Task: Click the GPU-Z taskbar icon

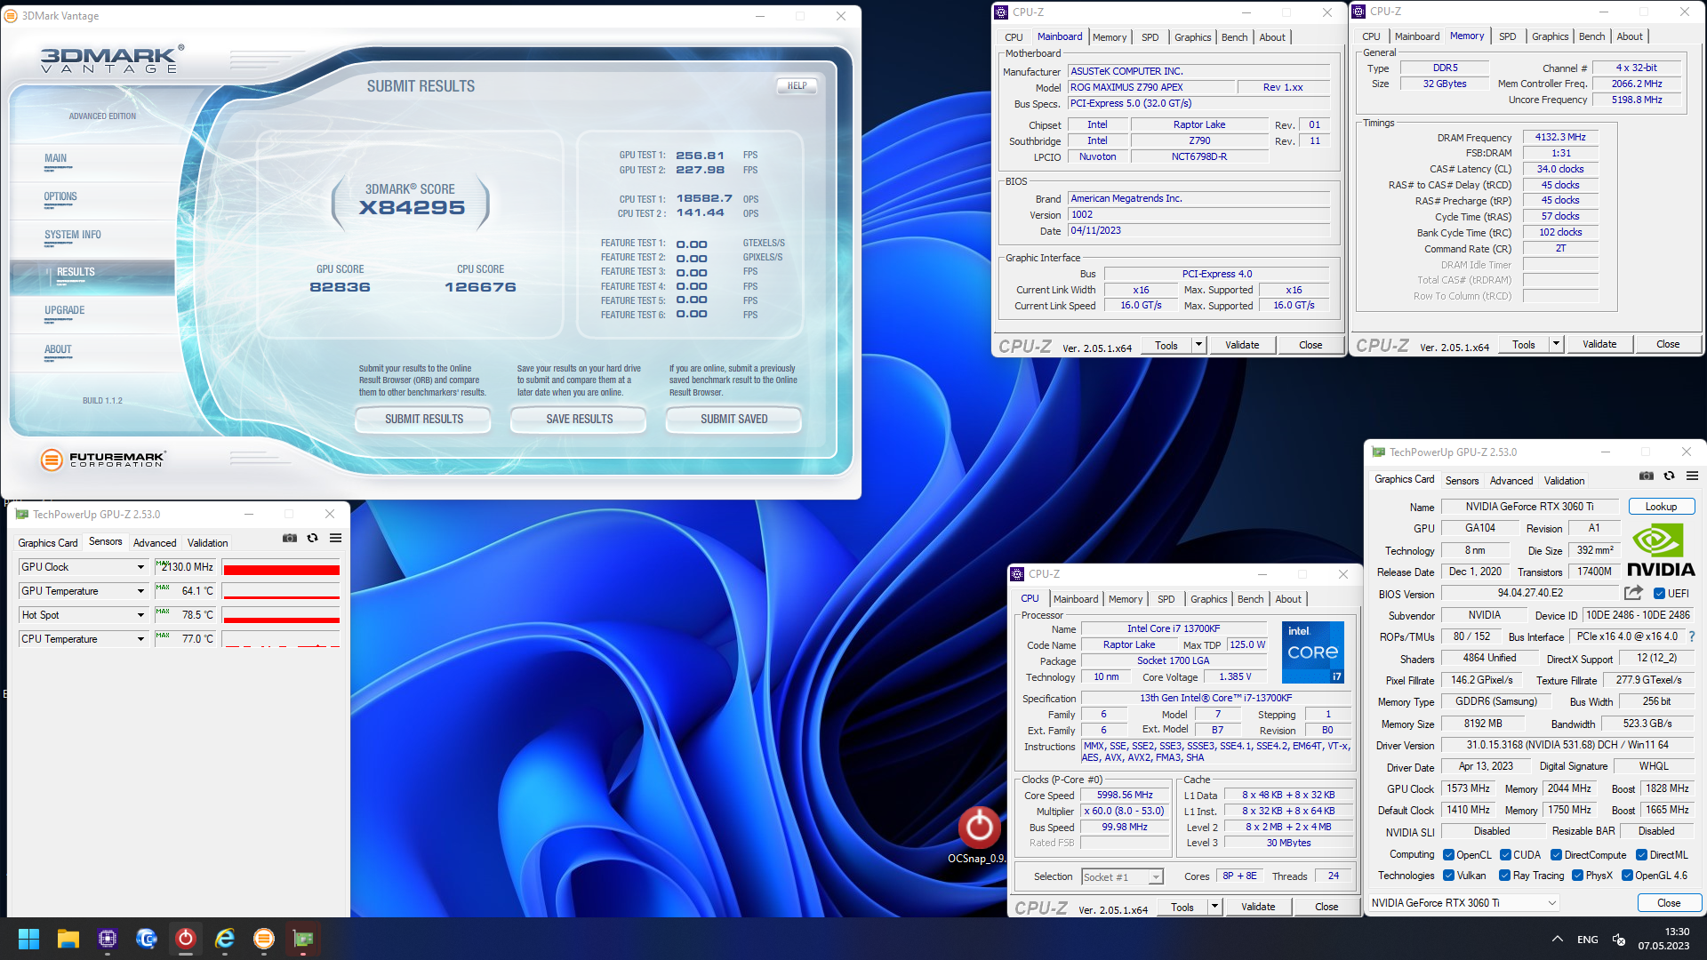Action: [x=303, y=939]
